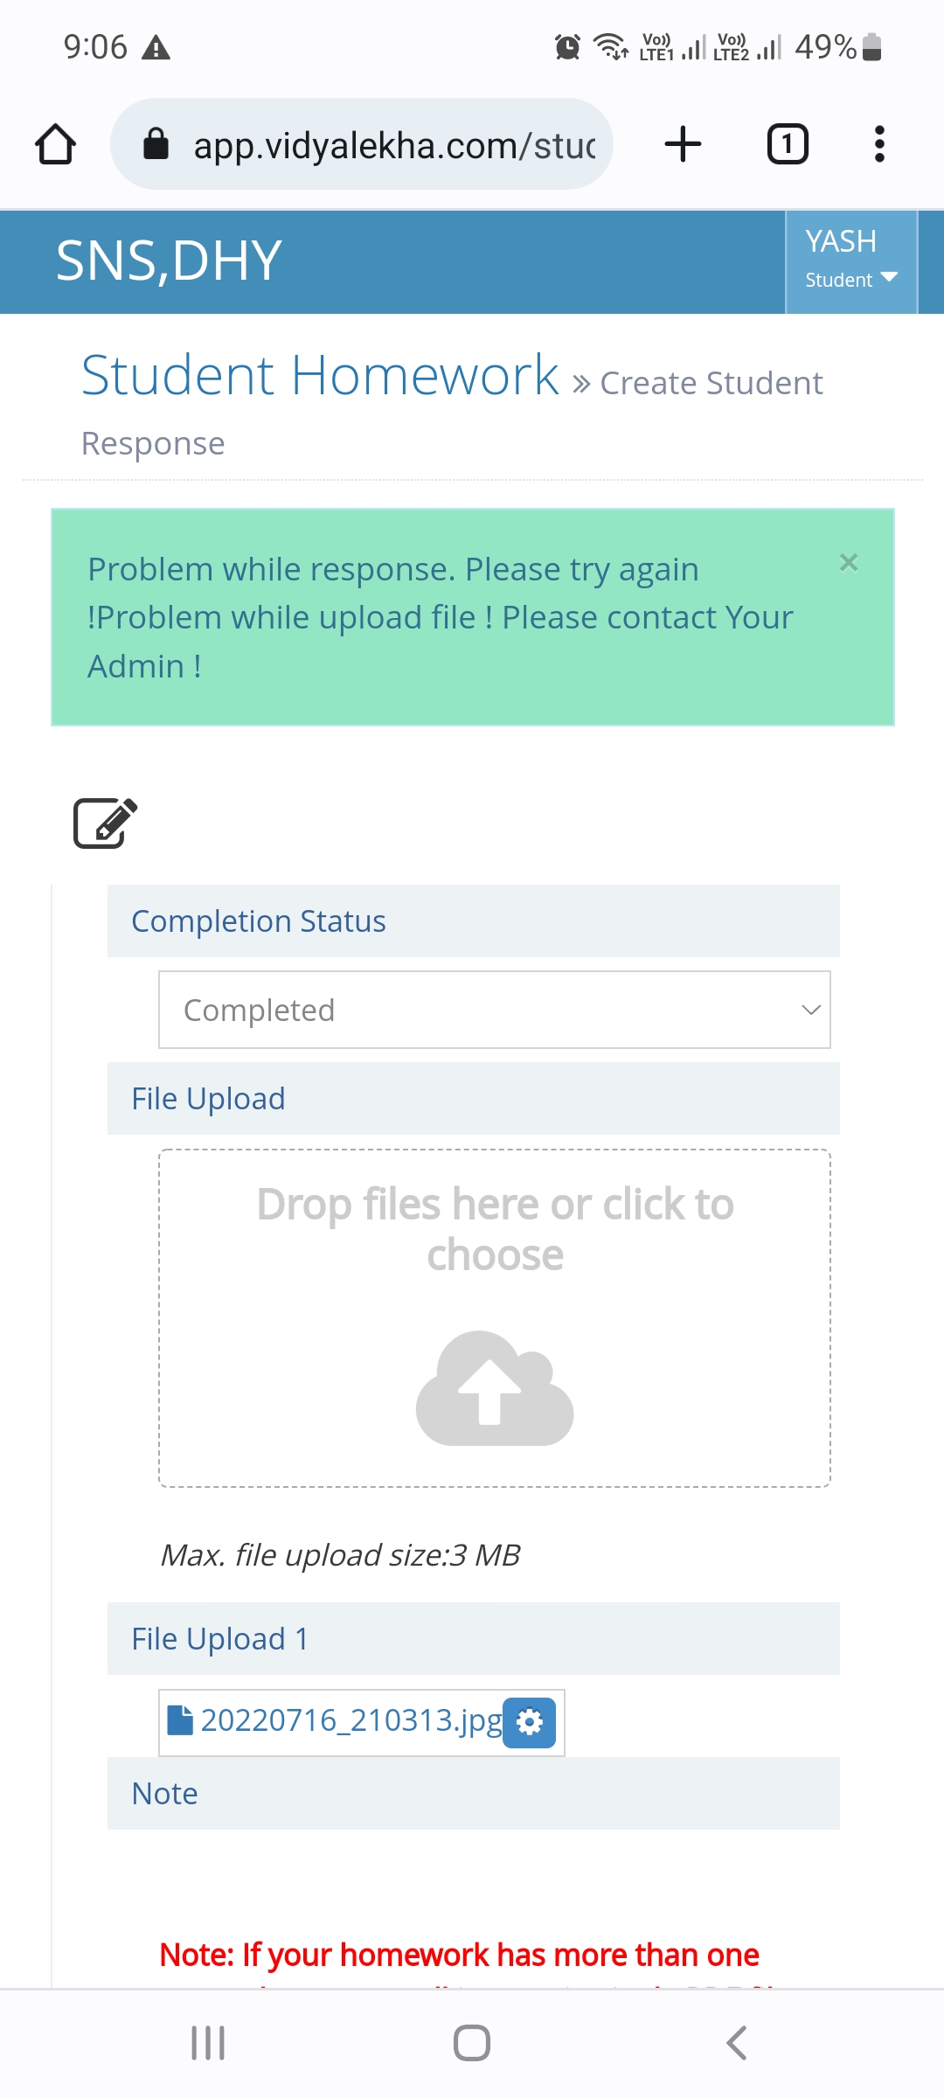Open gear settings for uploaded jpg file
The width and height of the screenshot is (944, 2098).
[530, 1723]
